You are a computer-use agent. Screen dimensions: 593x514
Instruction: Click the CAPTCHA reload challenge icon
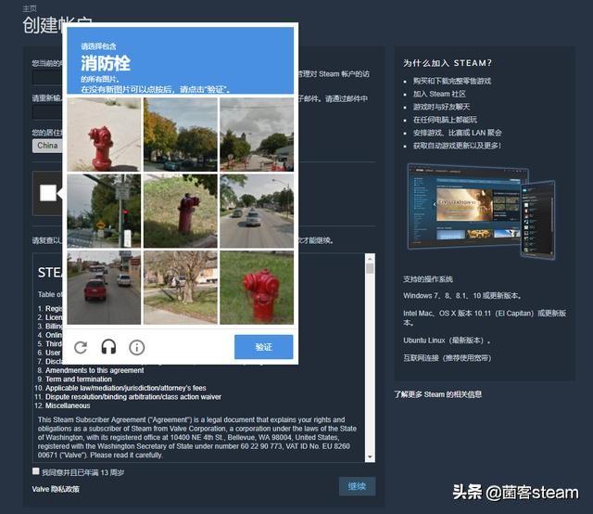(81, 347)
